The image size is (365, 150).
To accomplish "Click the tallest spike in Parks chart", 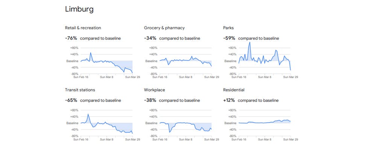I will [x=249, y=43].
